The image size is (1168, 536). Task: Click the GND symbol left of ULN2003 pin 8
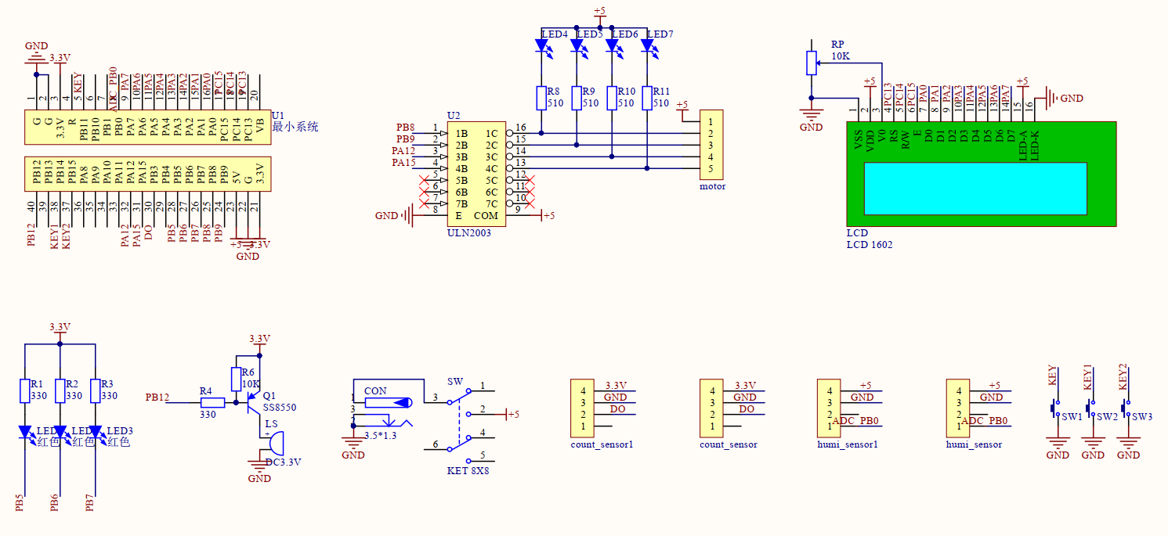(x=408, y=215)
